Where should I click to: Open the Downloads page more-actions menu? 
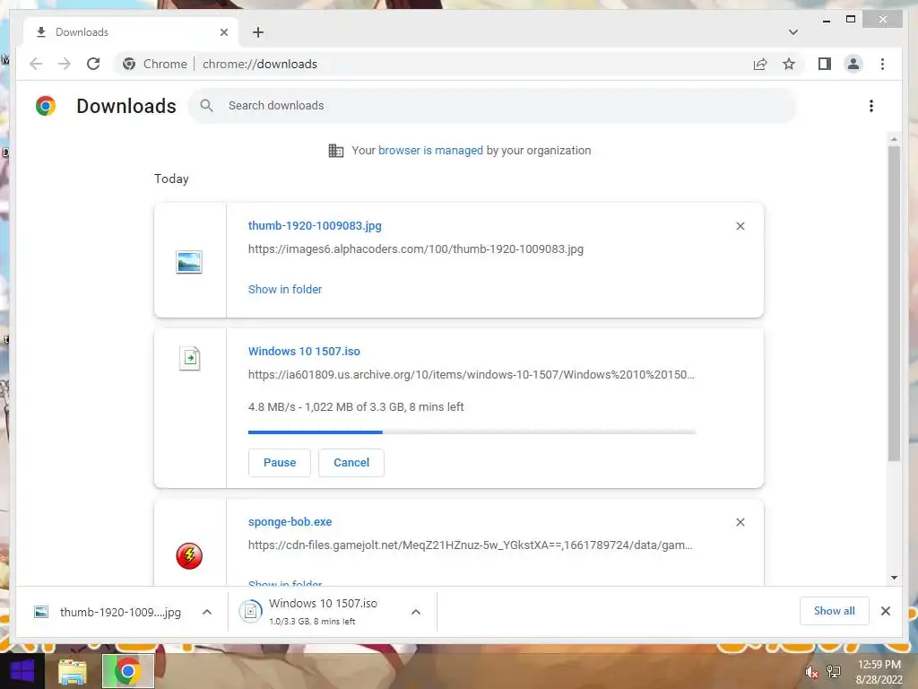click(871, 106)
